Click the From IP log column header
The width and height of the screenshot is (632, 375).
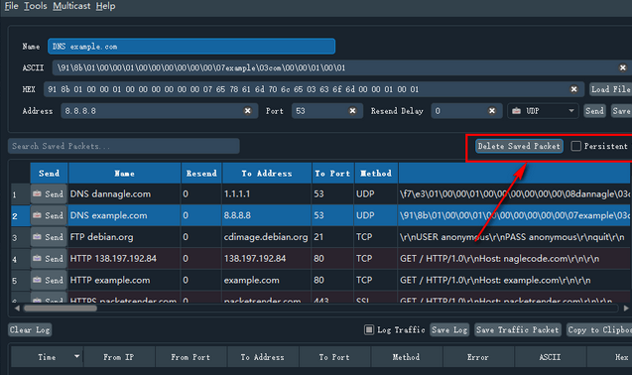point(119,357)
